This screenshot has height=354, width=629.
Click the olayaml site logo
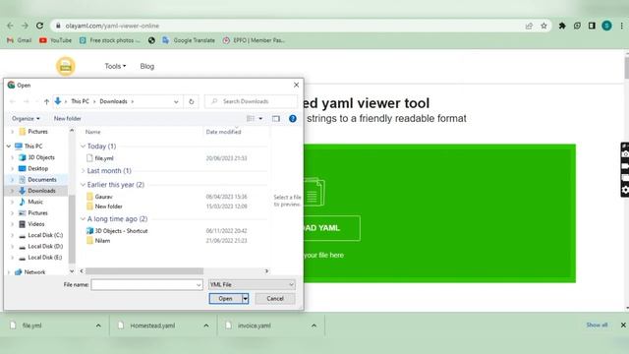66,66
